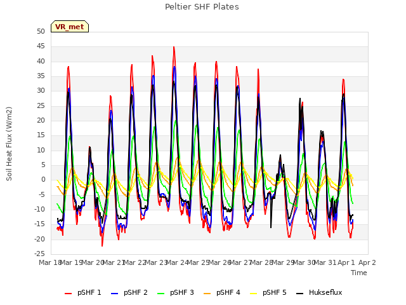This screenshot has height=305, width=406.
Task: Click the blue pSHF 2 legend swatch
Action: point(114,294)
